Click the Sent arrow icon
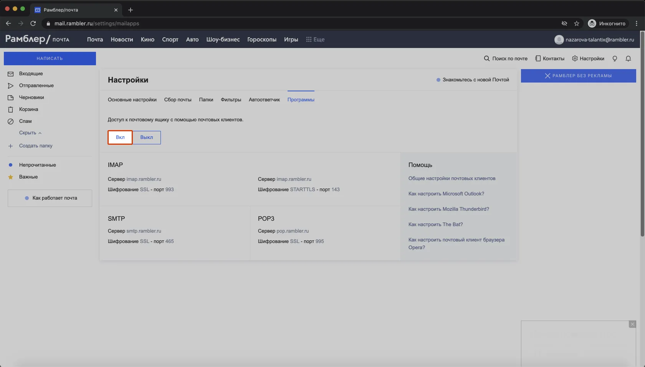 (x=11, y=86)
